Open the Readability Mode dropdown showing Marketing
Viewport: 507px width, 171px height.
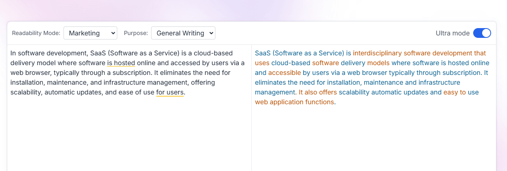pyautogui.click(x=90, y=33)
